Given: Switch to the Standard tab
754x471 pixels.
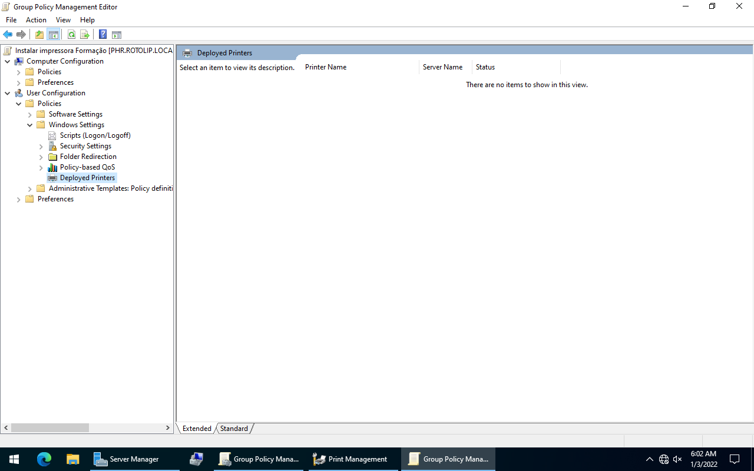Looking at the screenshot, I should [234, 429].
